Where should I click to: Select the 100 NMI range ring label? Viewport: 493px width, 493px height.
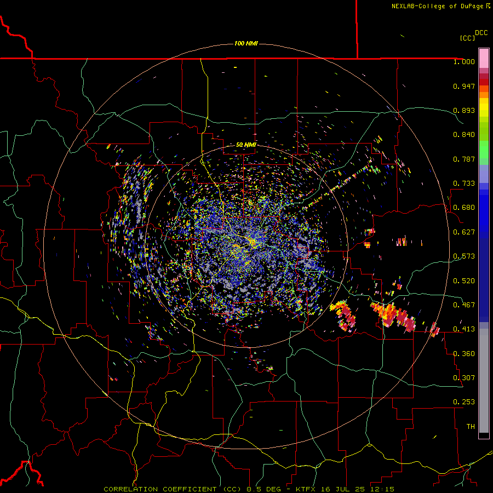click(246, 43)
